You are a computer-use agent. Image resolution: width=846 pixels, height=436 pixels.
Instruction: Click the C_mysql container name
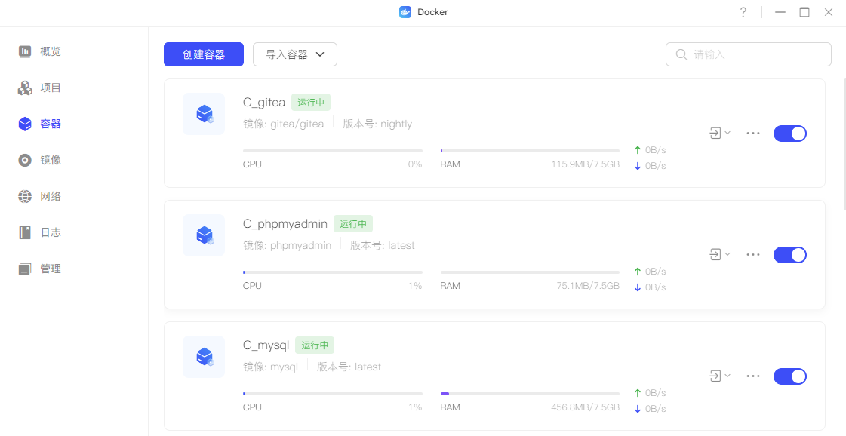[266, 345]
